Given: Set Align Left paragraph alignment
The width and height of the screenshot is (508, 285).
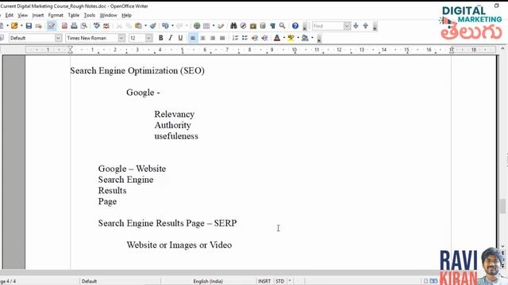Looking at the screenshot, I should [x=193, y=38].
